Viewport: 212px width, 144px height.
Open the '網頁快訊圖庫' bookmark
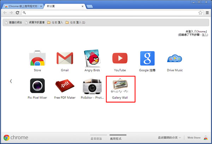click(x=35, y=23)
